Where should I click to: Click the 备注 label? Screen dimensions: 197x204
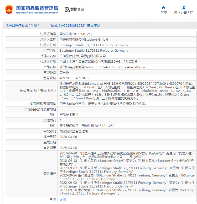coord(53,126)
